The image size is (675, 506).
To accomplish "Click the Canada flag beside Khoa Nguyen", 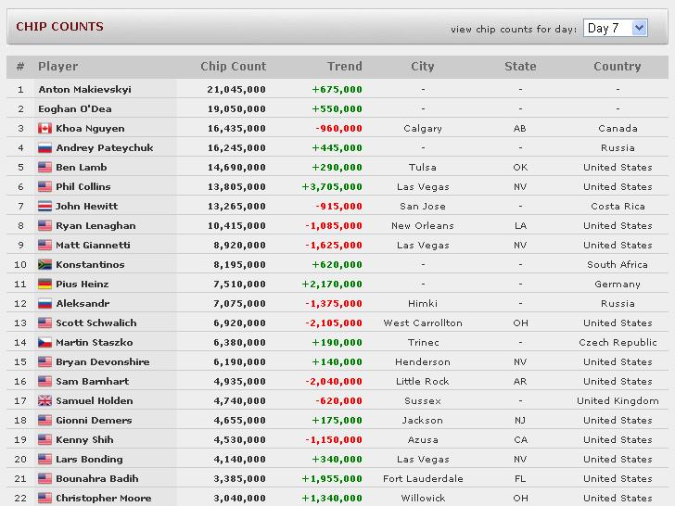I will point(45,128).
